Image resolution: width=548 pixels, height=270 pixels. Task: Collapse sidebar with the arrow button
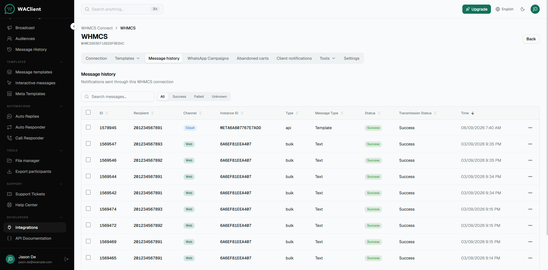pos(74,26)
